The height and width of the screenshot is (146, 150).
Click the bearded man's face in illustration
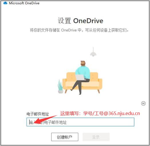[x=83, y=63]
